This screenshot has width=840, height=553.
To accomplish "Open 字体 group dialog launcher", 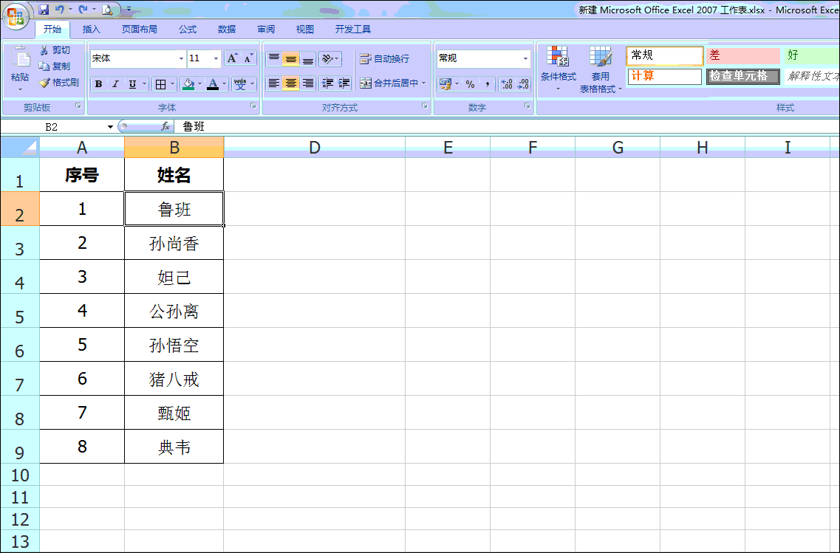I will (x=253, y=106).
